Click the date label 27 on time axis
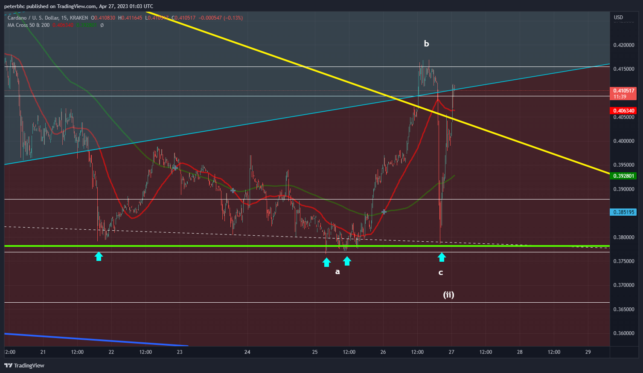Viewport: 643px width, 373px height. pos(451,352)
